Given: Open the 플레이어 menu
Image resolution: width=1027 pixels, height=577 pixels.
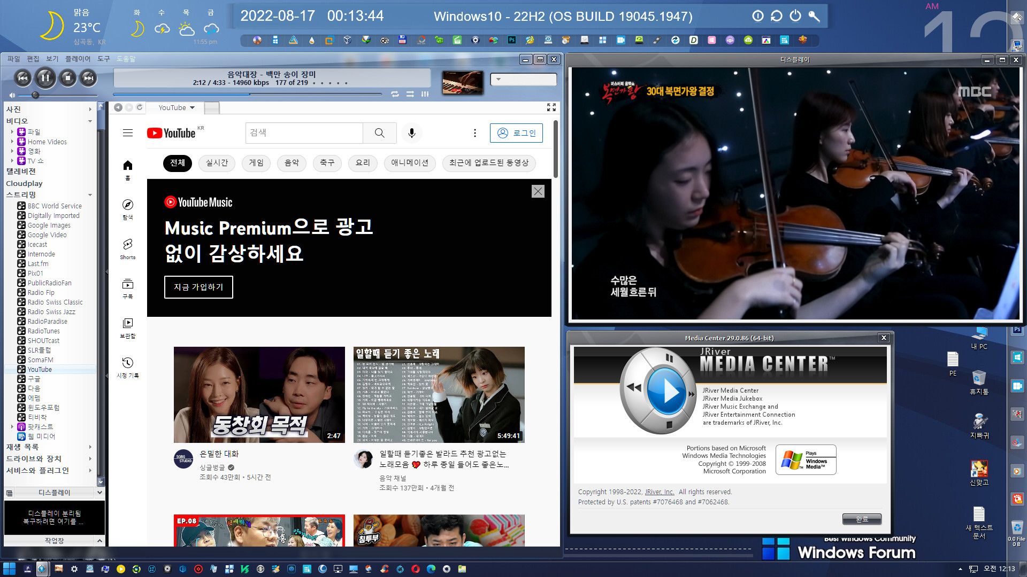Looking at the screenshot, I should (78, 59).
